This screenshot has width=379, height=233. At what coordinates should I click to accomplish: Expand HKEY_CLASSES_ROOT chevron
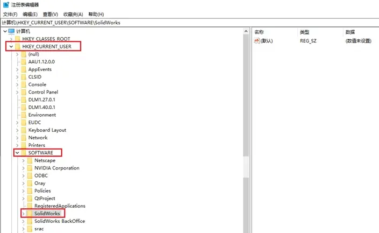[11, 39]
